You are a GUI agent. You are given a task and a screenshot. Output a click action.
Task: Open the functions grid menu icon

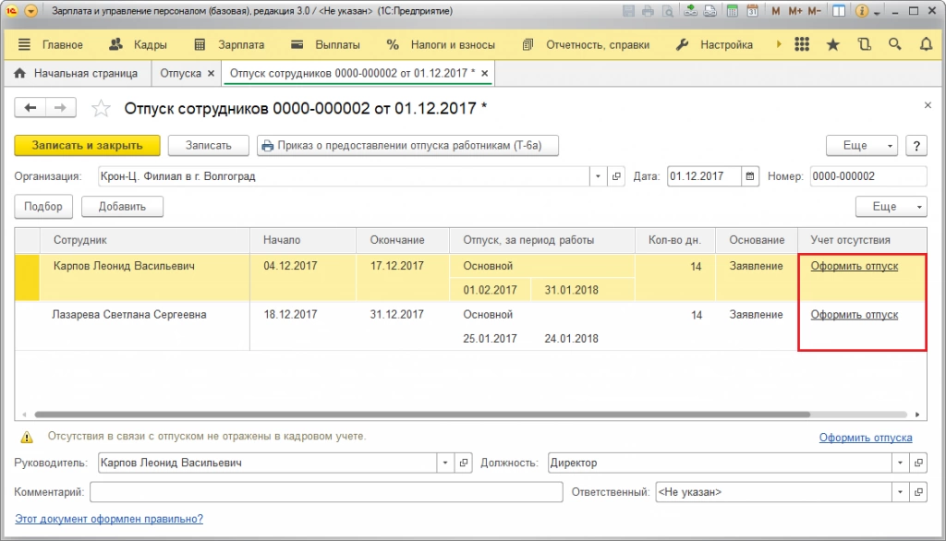click(802, 44)
